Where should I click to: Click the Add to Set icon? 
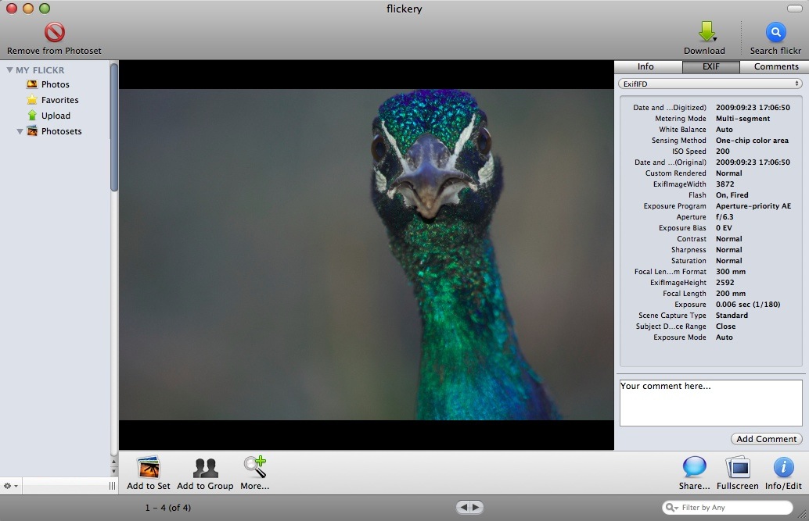coord(148,466)
